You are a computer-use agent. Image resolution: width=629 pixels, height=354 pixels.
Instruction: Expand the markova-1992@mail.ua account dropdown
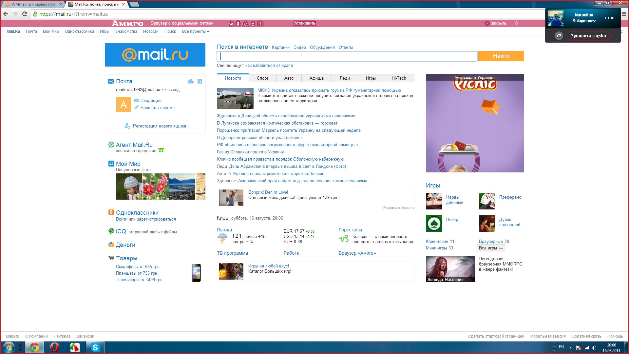pyautogui.click(x=162, y=90)
